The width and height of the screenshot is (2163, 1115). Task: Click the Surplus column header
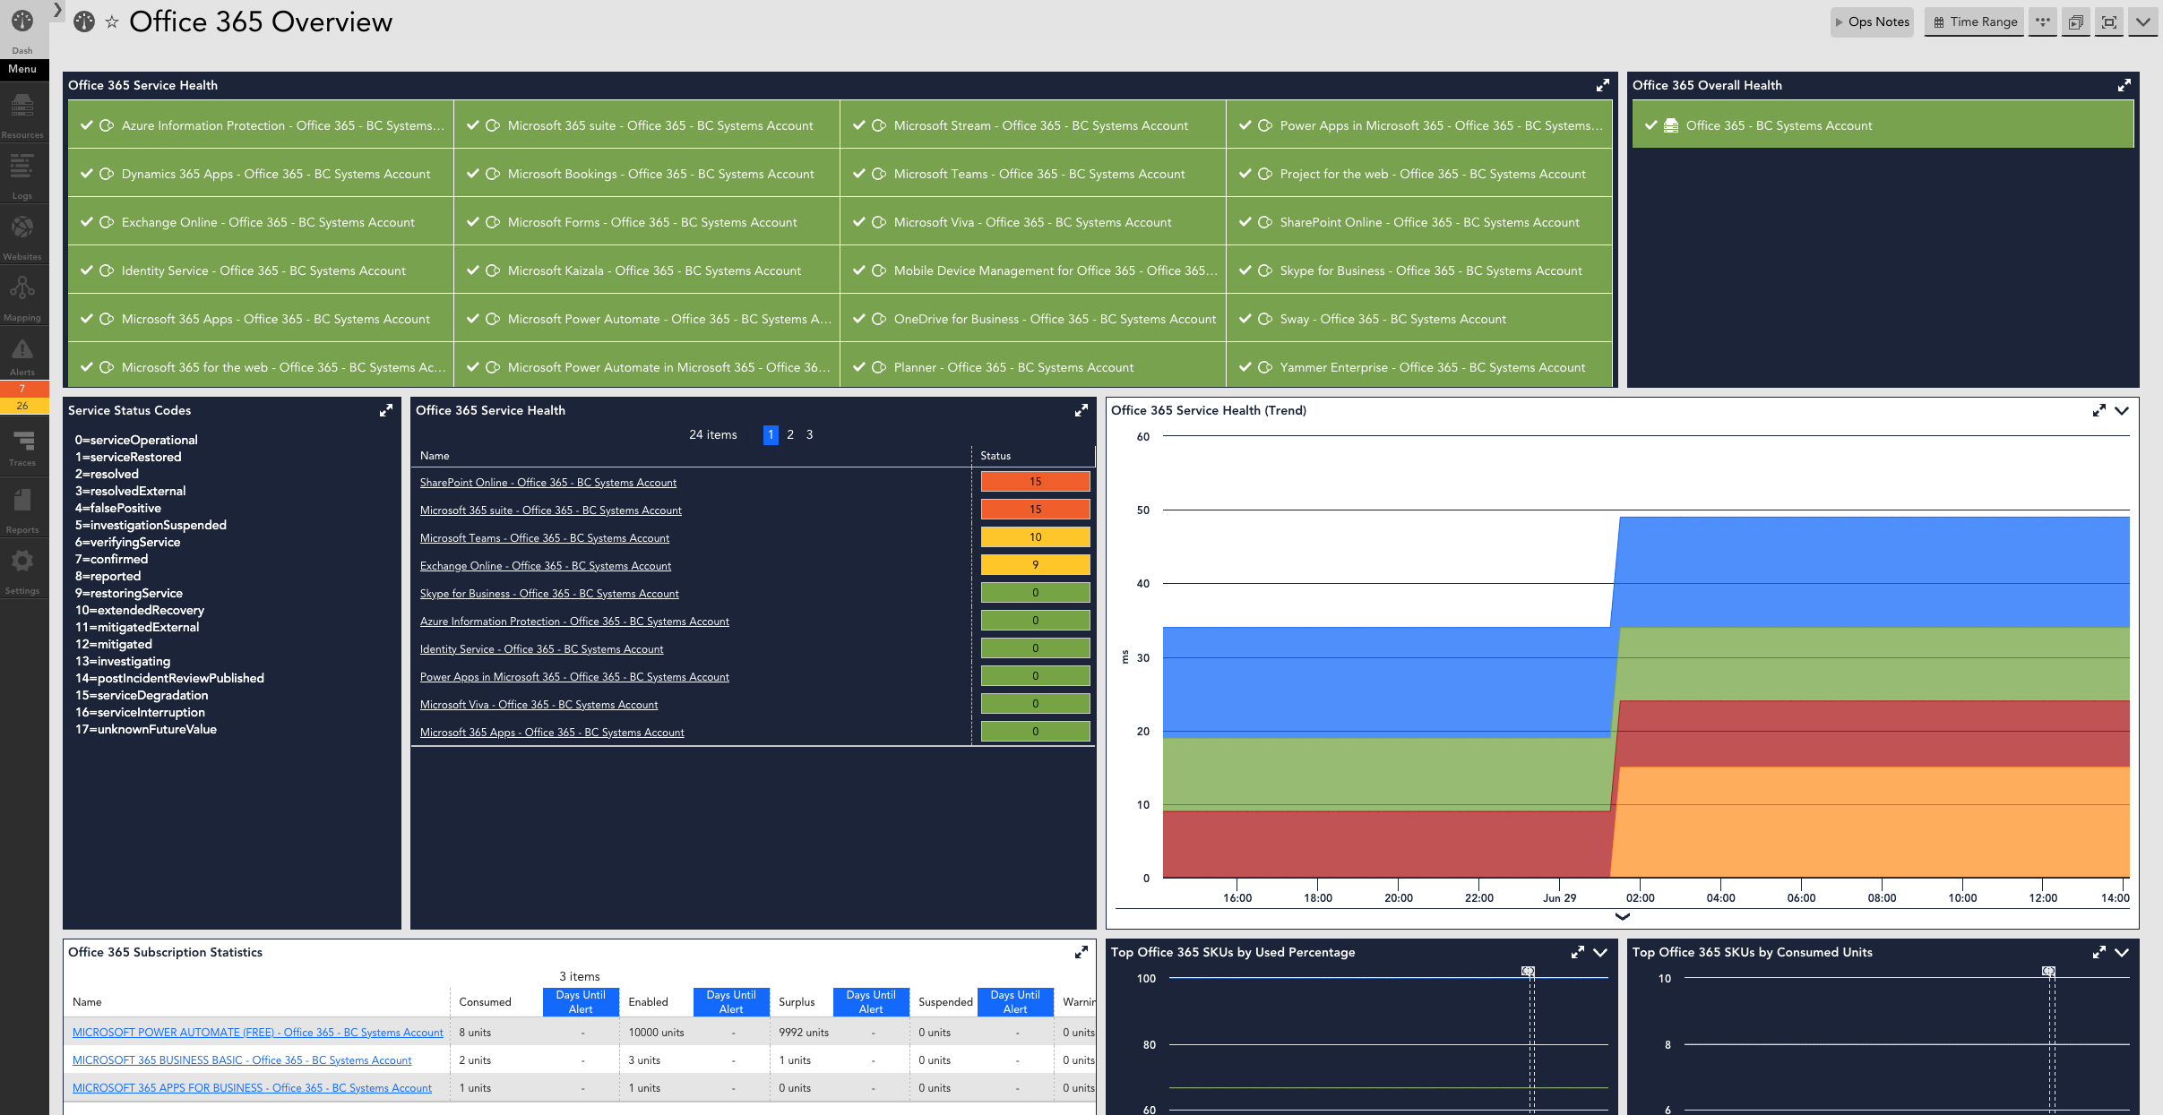pos(797,1002)
